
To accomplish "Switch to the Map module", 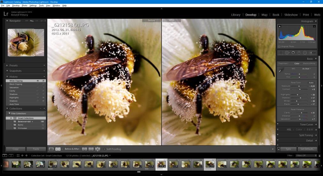I will tap(264, 15).
